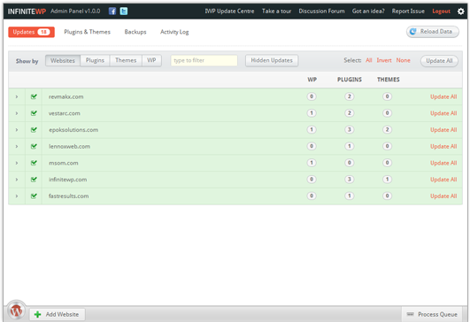This screenshot has height=322, width=470.
Task: Switch to Plugins & Themes tab
Action: tap(88, 32)
